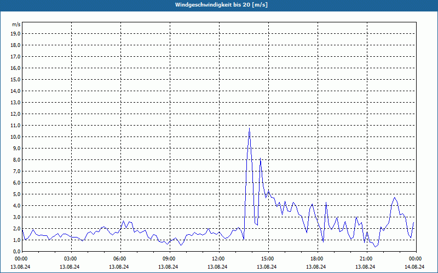Select the 18,0 y-axis label
Image resolution: width=438 pixels, height=273 pixels.
point(15,45)
